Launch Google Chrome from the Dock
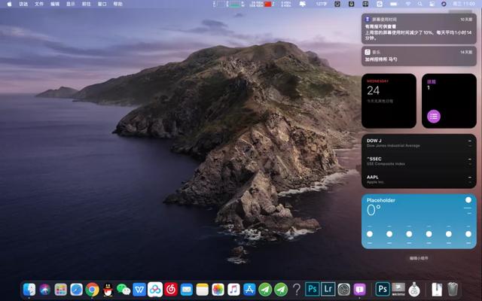Viewport: 482px width, 301px height. click(x=93, y=289)
